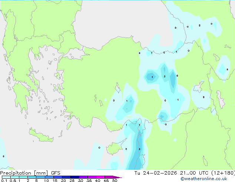The height and width of the screenshot is (182, 235).
Task: Select the 10 mm legend color swatch
Action: coord(49,177)
